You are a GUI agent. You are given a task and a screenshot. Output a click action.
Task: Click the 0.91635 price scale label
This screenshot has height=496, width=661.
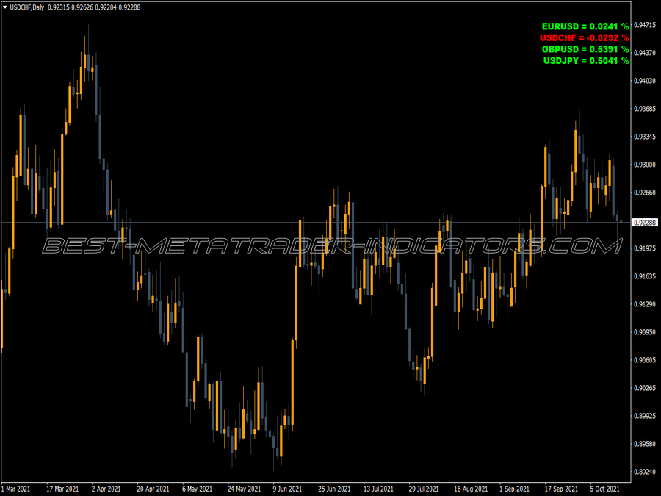click(645, 276)
